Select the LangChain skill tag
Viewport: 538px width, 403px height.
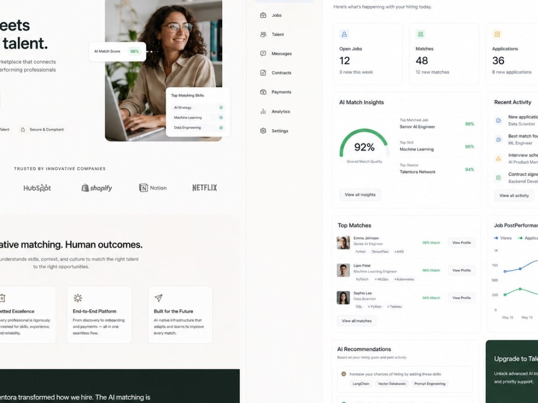(x=361, y=384)
